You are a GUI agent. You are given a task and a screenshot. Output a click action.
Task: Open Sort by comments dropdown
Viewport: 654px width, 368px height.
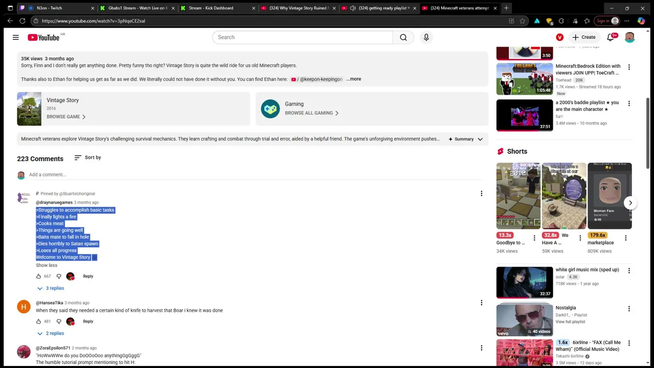pos(87,157)
